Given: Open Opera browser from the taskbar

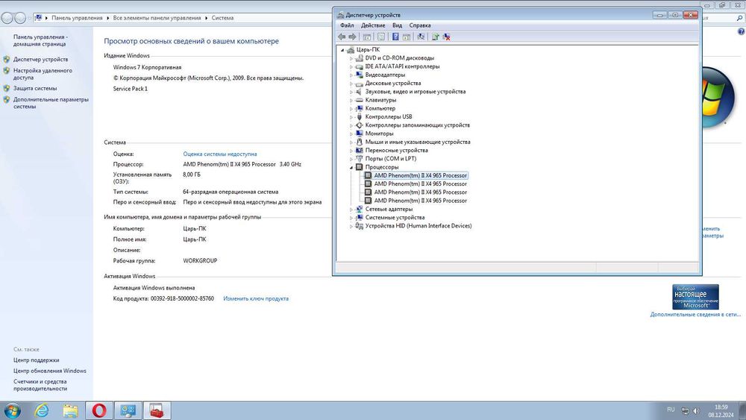Looking at the screenshot, I should click(x=99, y=410).
